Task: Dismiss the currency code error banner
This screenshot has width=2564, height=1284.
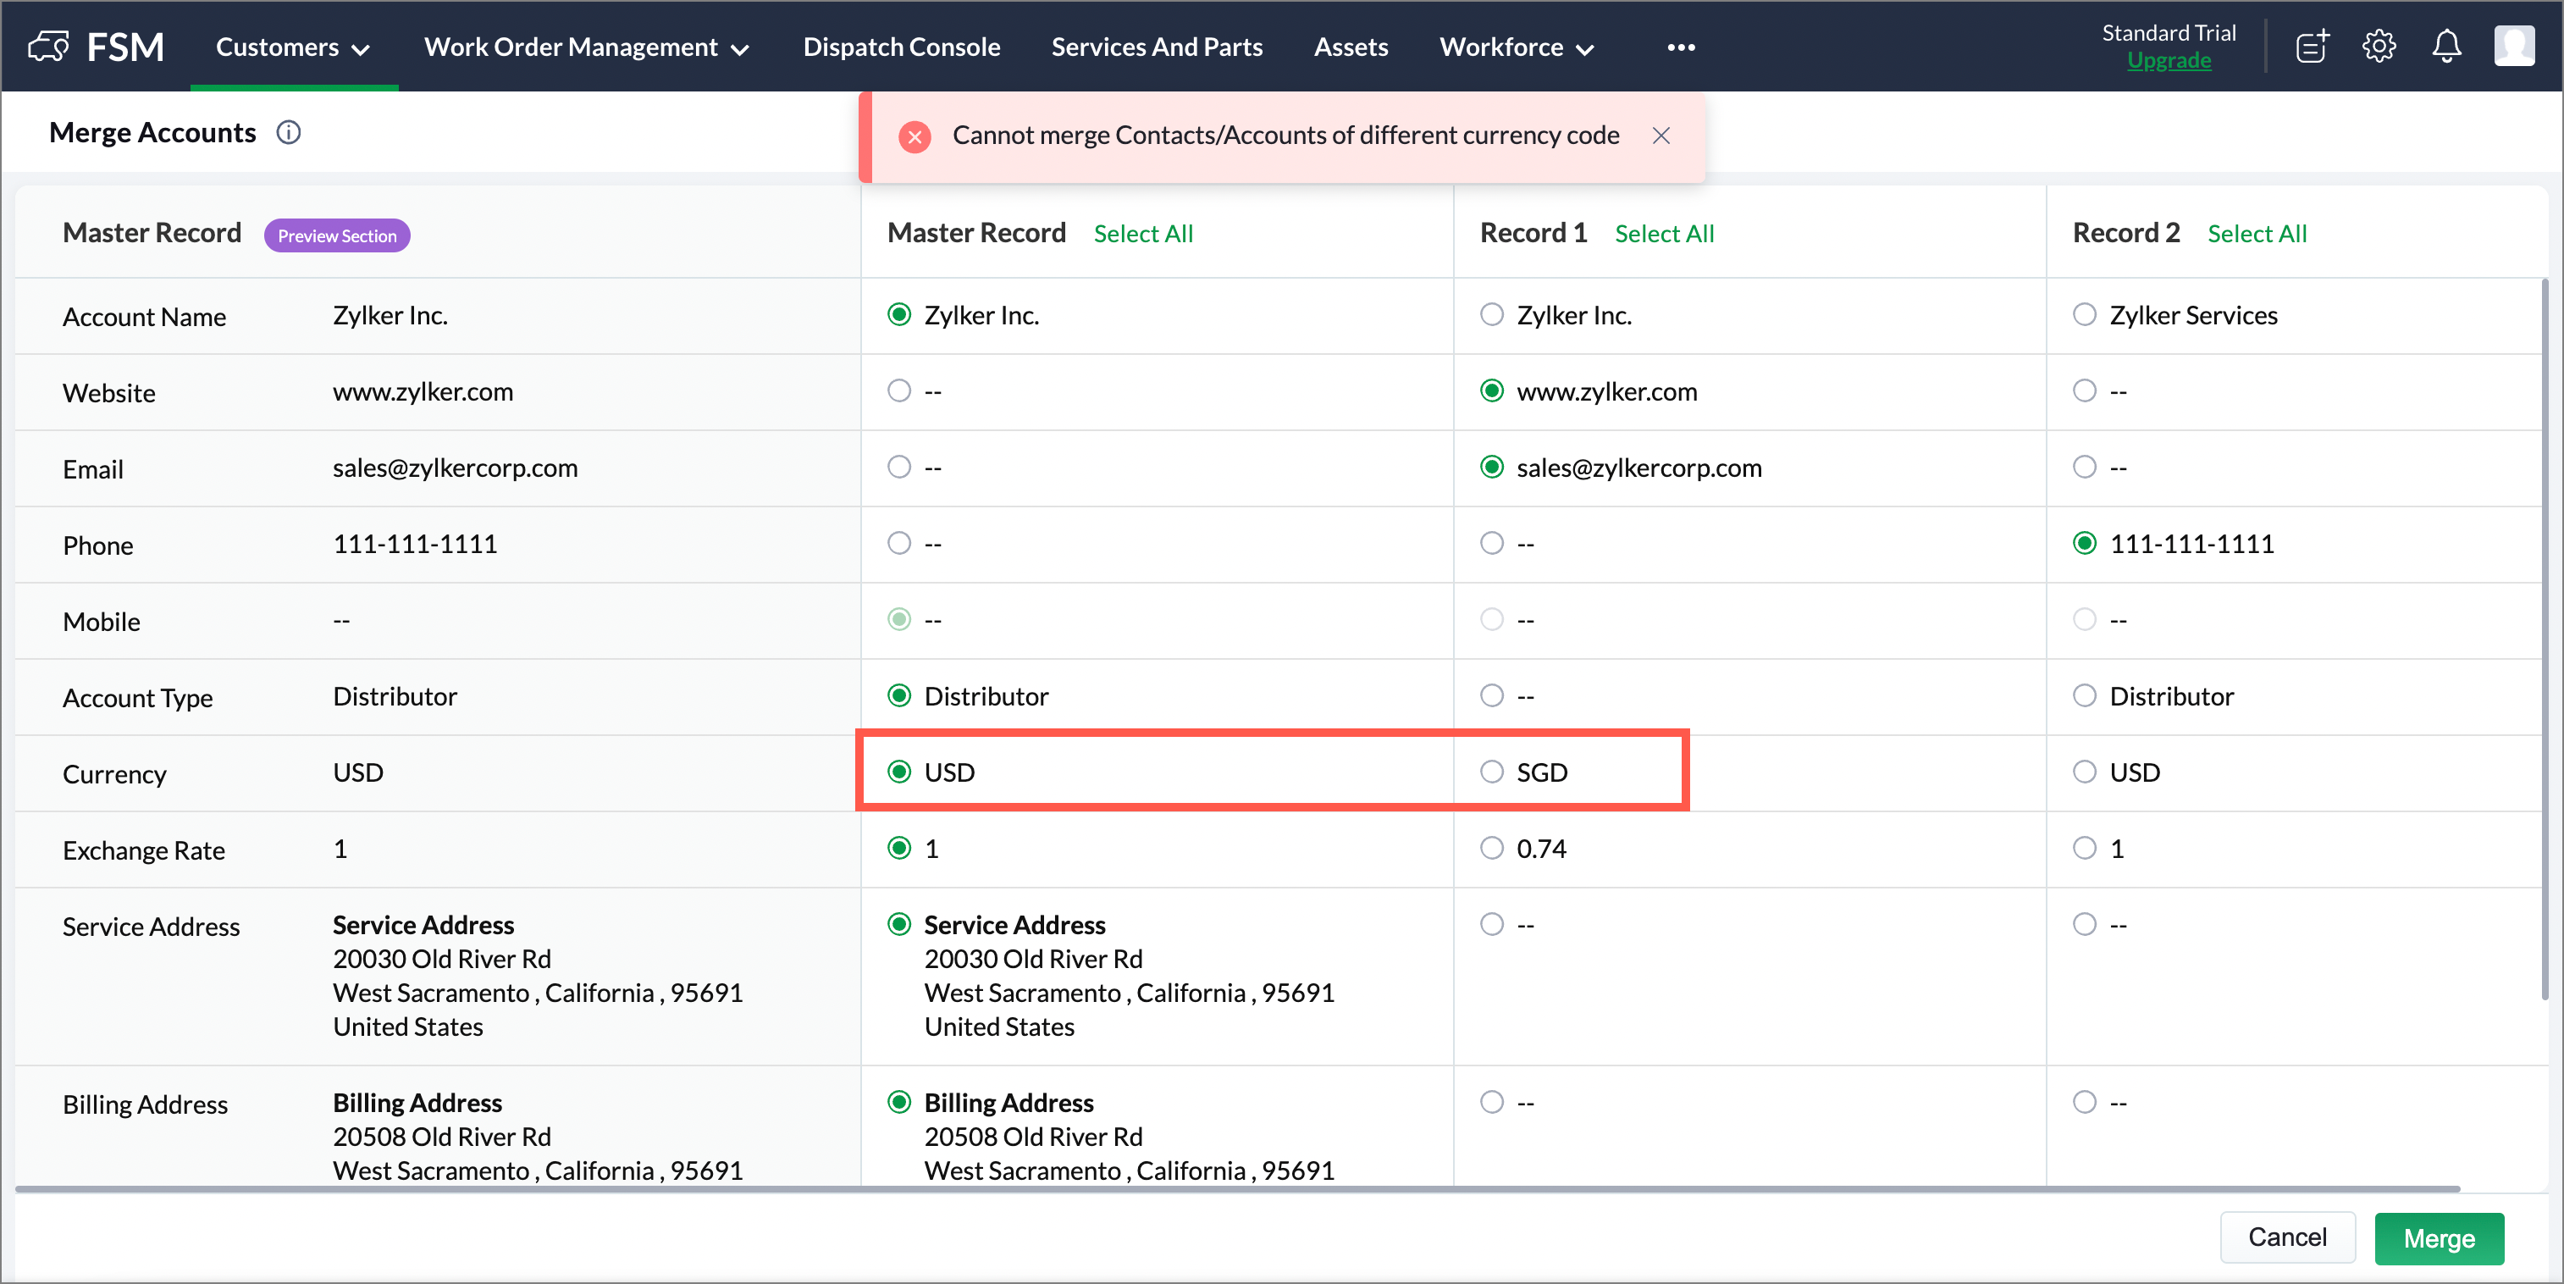Action: 1661,136
